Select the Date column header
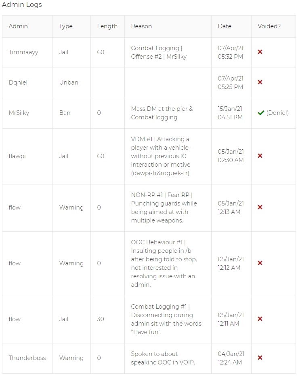 pyautogui.click(x=225, y=26)
